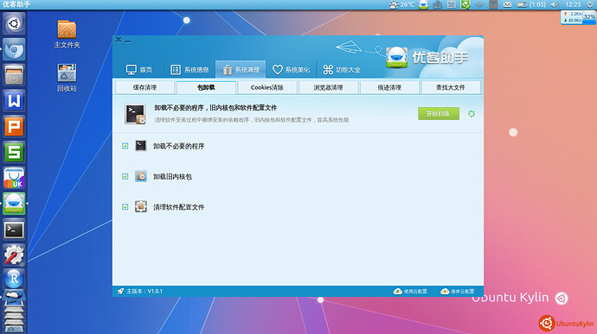The image size is (597, 334).
Task: Open system settings tools from launcher
Action: (x=14, y=255)
